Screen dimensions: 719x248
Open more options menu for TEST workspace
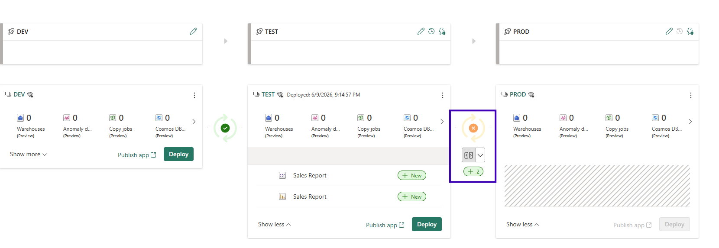(443, 95)
